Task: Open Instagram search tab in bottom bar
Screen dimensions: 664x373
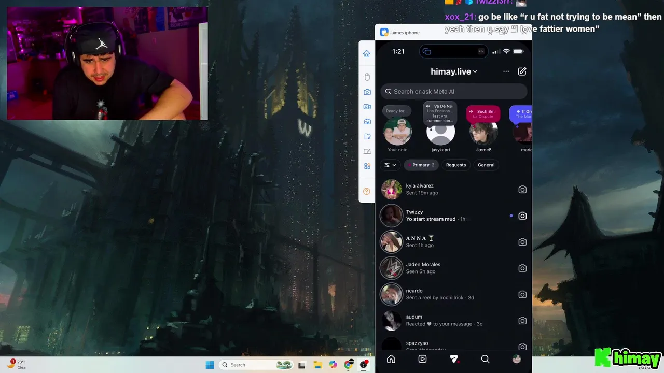Action: pos(485,359)
